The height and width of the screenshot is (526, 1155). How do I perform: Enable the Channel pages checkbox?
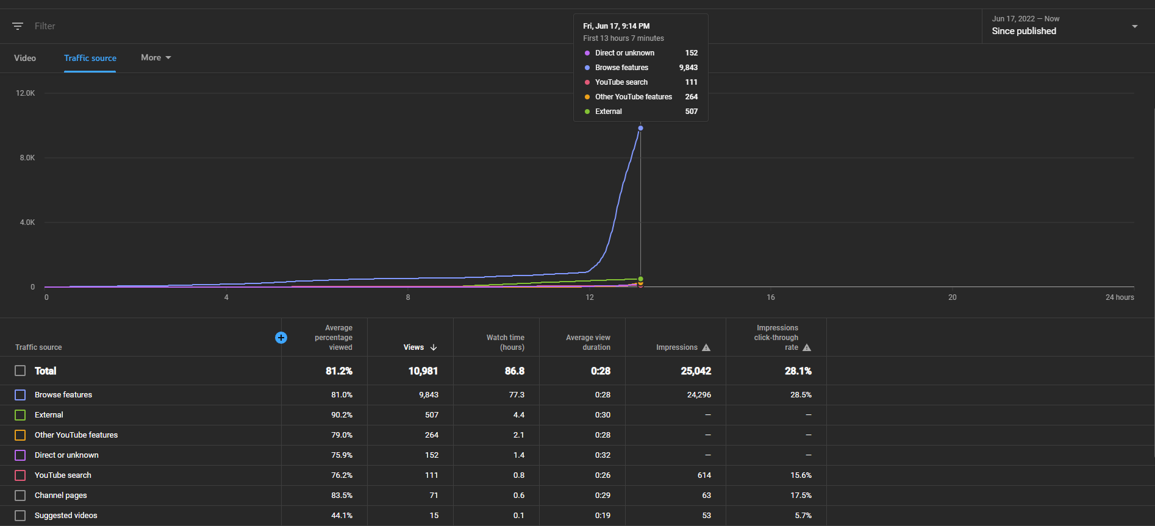coord(20,496)
